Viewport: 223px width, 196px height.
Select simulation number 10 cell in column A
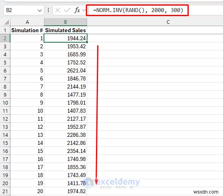click(x=27, y=111)
